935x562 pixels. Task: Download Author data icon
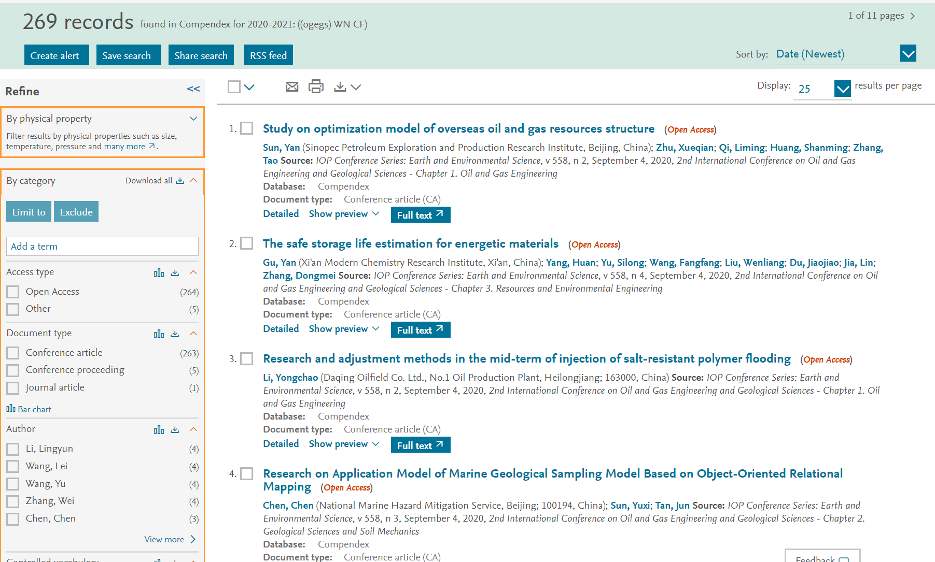(175, 429)
